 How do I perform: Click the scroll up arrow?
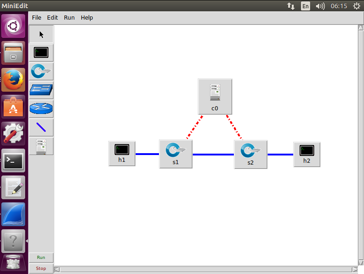(x=361, y=28)
